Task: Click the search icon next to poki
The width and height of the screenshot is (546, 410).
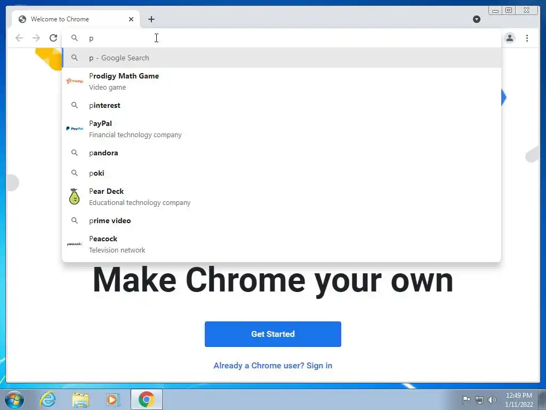Action: (75, 172)
